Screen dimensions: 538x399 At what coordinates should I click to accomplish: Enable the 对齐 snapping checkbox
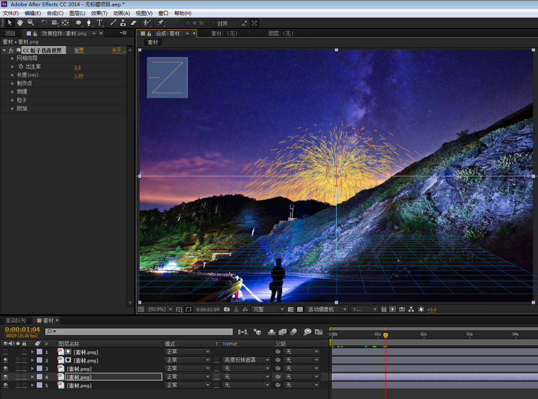click(213, 23)
